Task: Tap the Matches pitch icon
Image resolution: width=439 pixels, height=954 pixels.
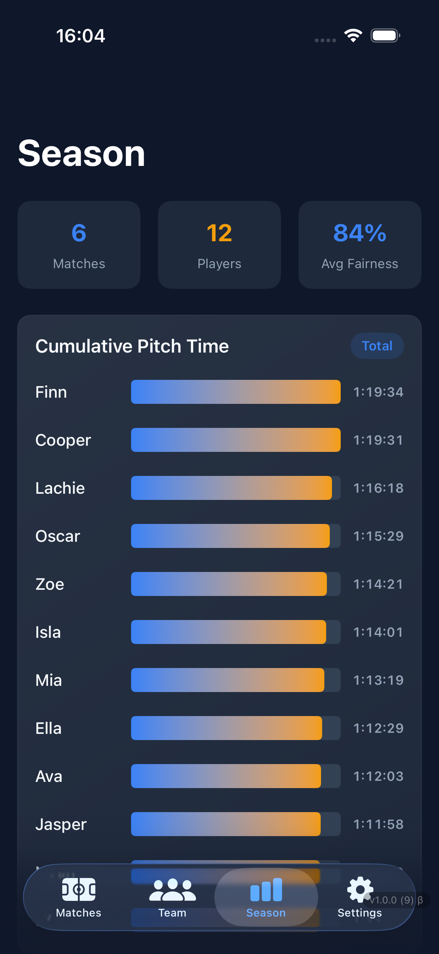Action: 79,889
